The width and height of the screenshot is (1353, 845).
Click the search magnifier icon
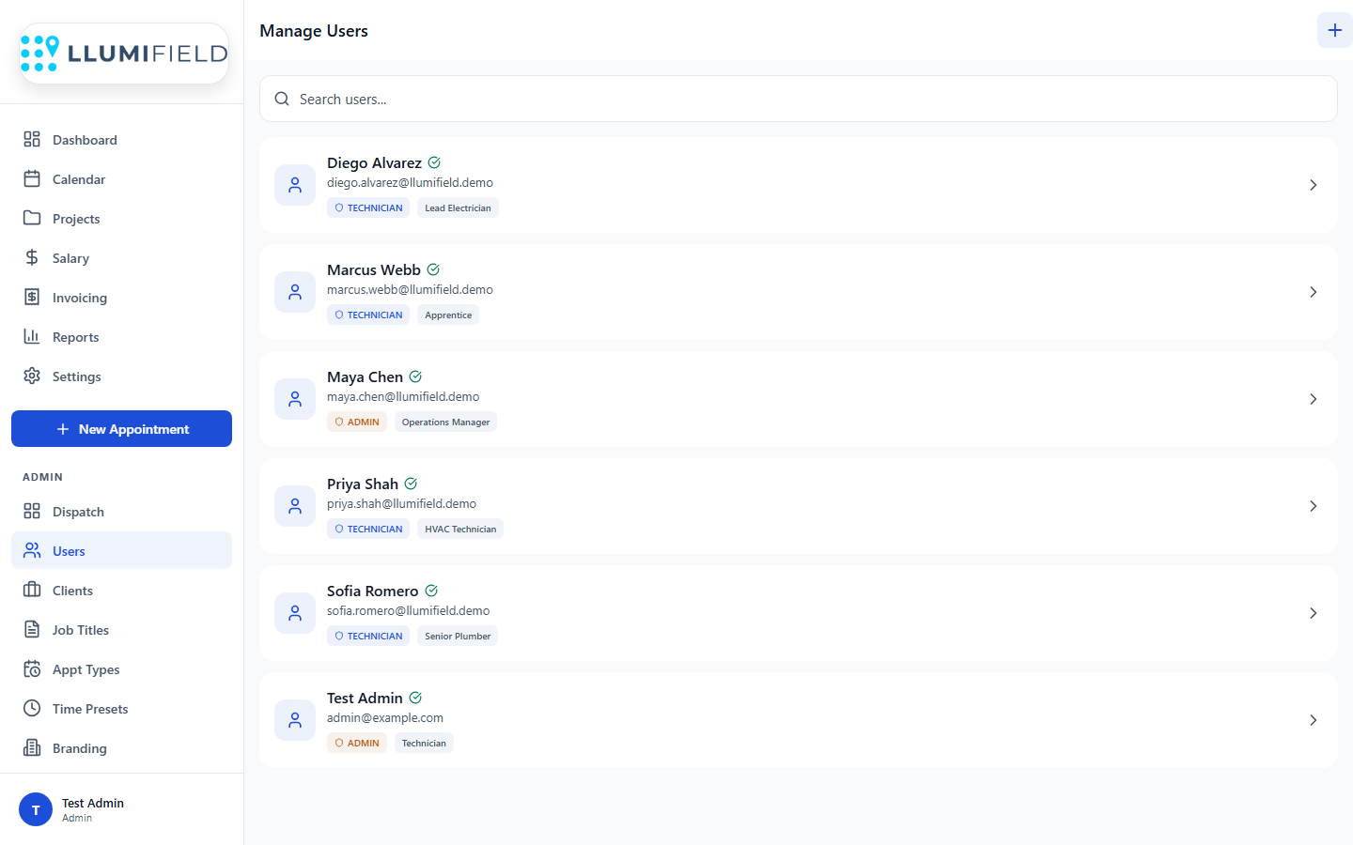pos(282,99)
